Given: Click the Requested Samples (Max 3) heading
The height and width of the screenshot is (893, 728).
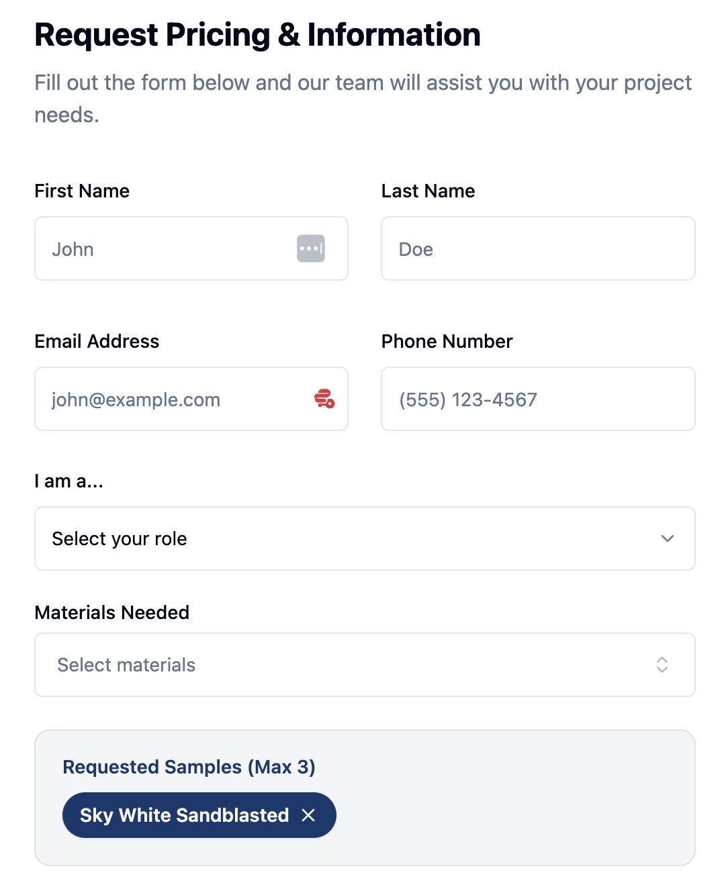Looking at the screenshot, I should click(x=189, y=767).
